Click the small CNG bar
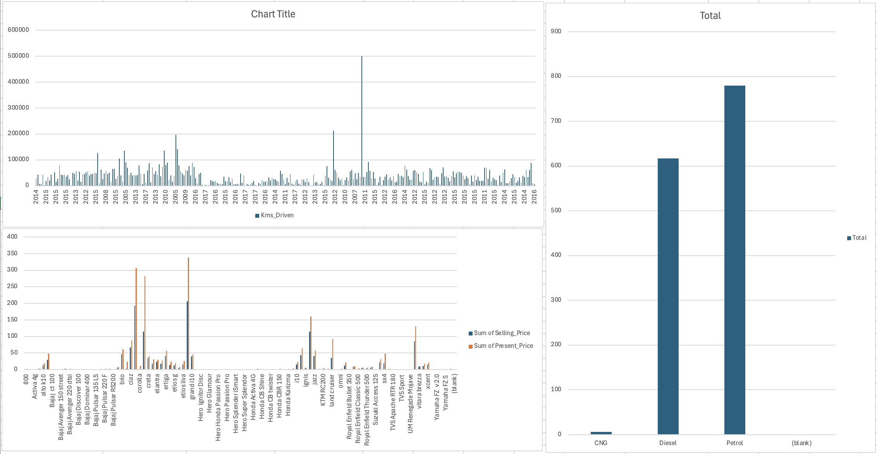Screen dimensions: 877x454 tap(601, 433)
